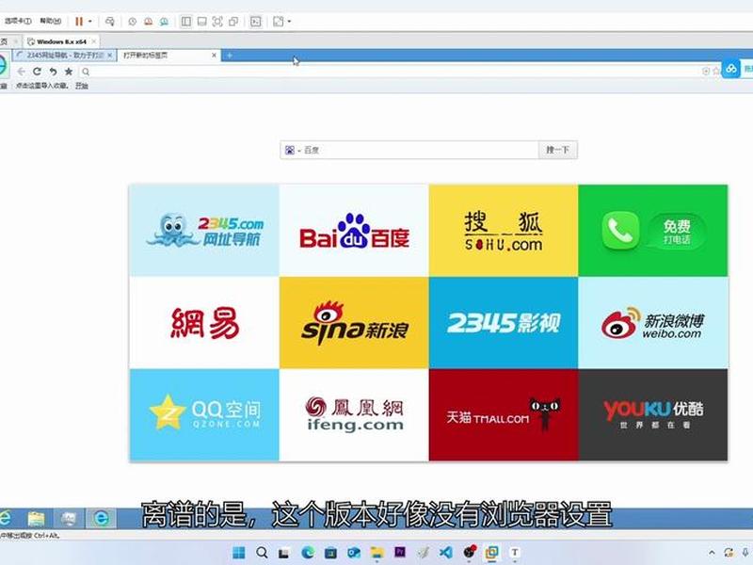The height and width of the screenshot is (565, 753).
Task: Click the stretch guest display icon
Action: click(x=278, y=21)
